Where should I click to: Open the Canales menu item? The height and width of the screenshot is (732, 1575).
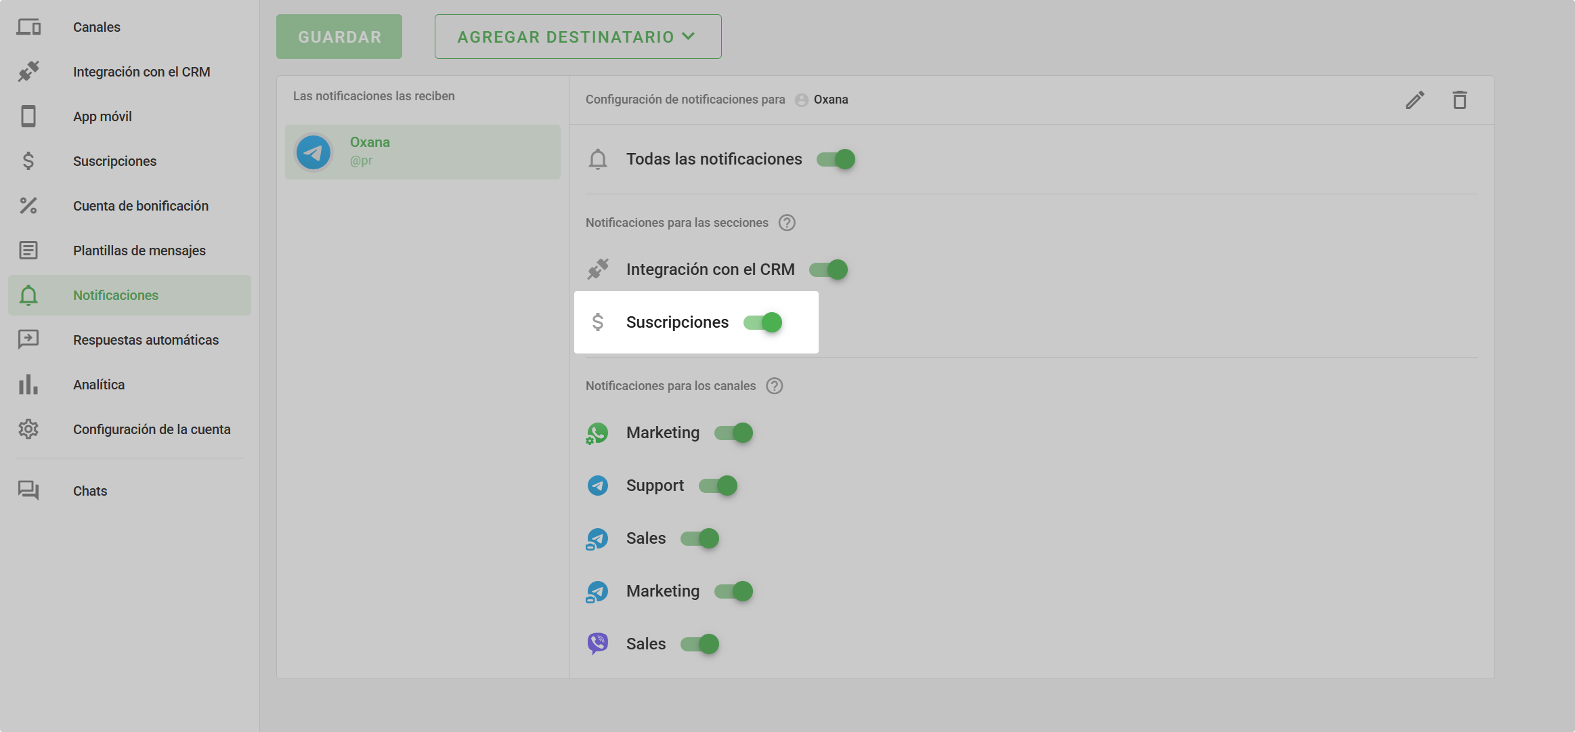pyautogui.click(x=129, y=27)
